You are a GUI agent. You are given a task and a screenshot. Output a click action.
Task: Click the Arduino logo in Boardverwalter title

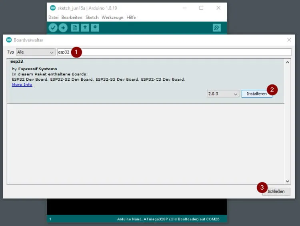[x=9, y=40]
